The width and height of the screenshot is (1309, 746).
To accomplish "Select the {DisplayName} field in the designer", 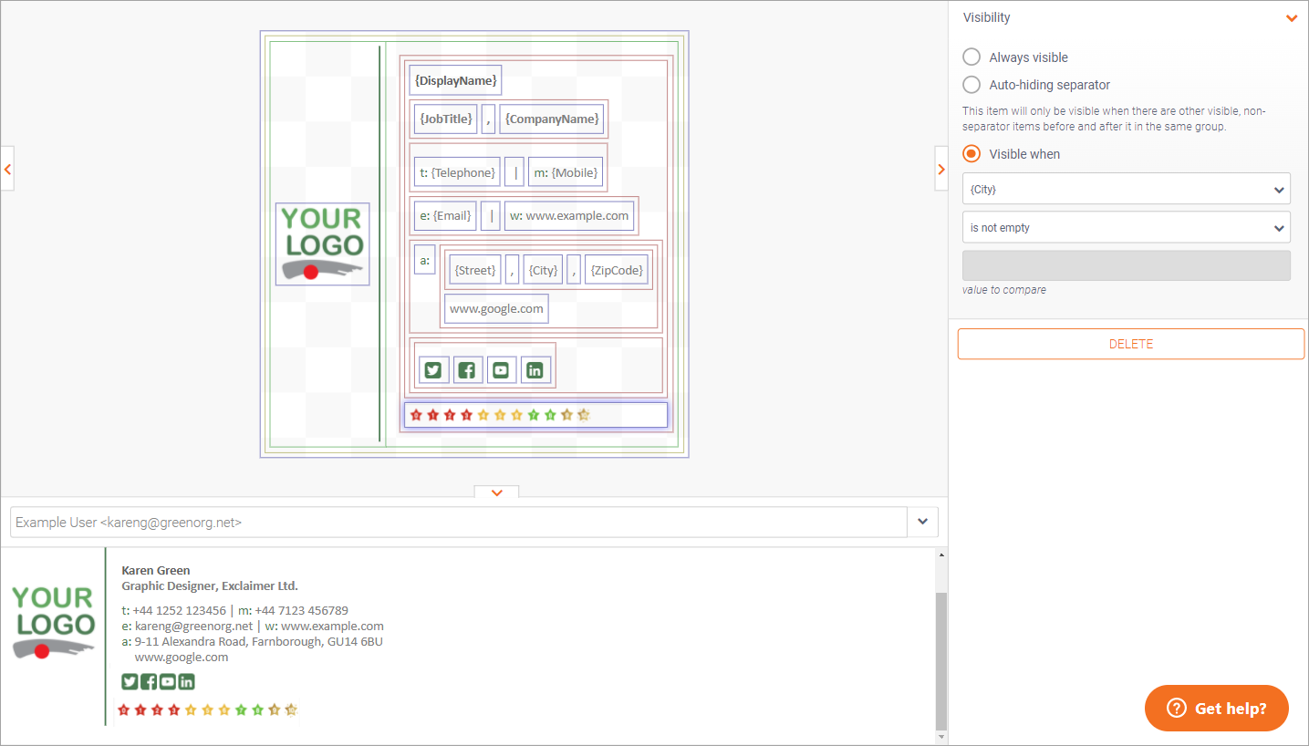I will tap(455, 80).
